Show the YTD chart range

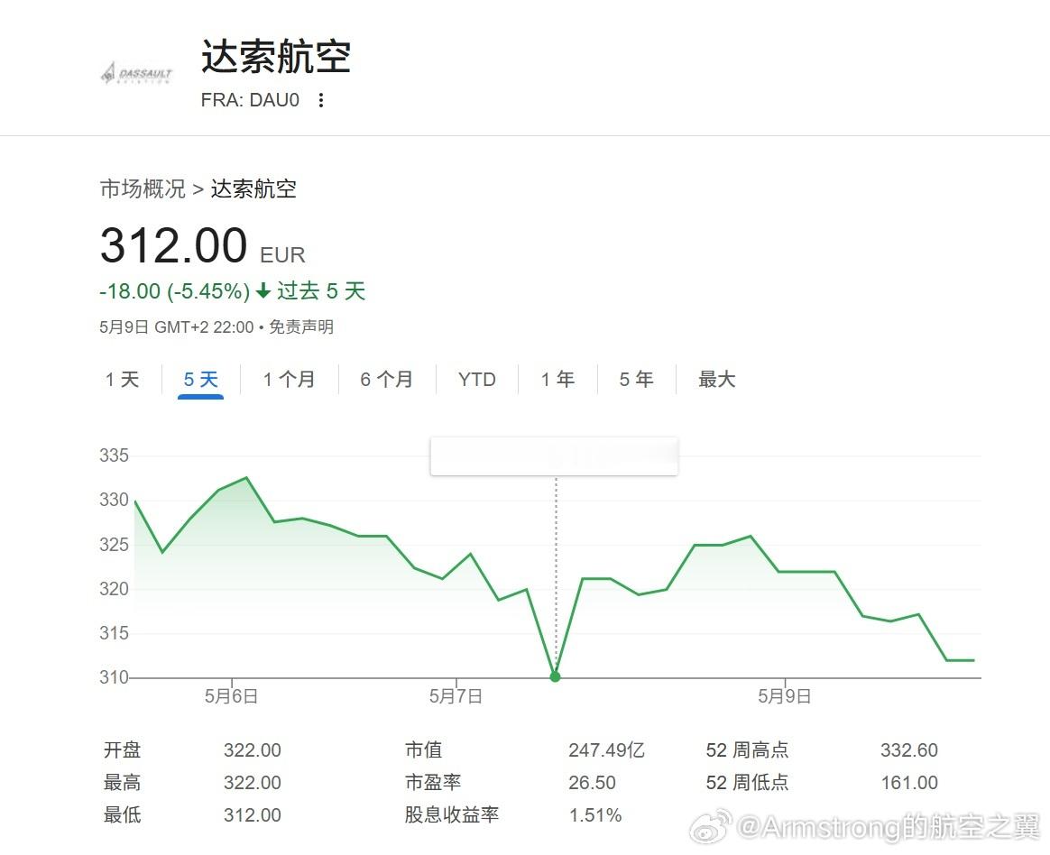point(477,380)
